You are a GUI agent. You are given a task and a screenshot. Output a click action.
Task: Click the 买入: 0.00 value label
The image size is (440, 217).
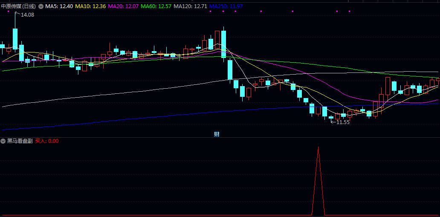click(x=47, y=141)
